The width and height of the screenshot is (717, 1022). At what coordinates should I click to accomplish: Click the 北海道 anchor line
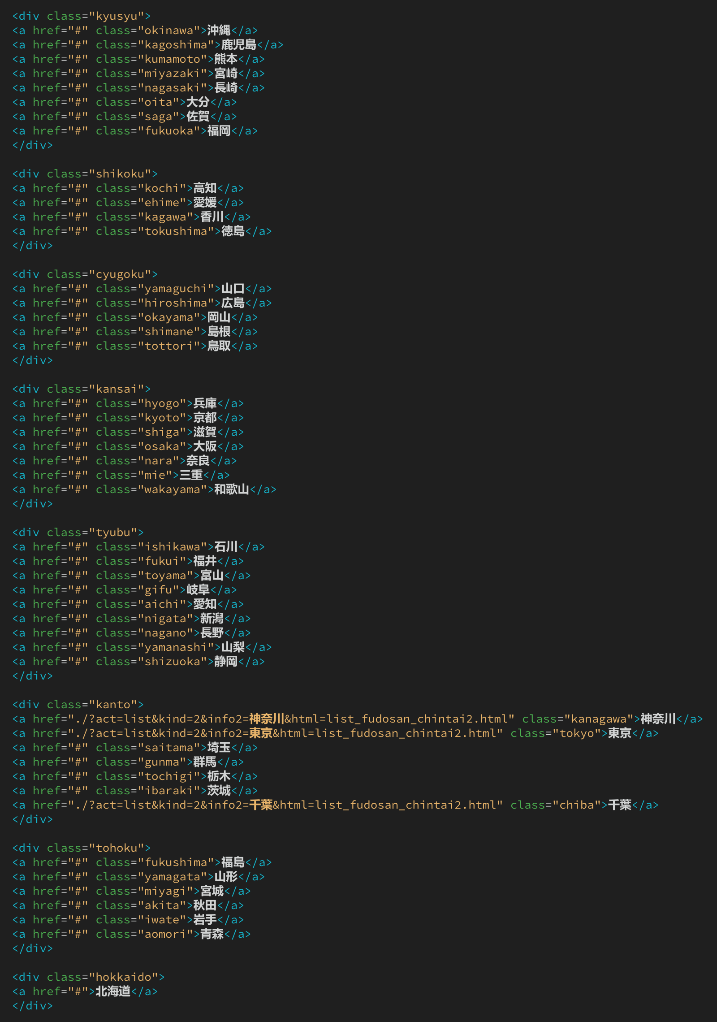(x=85, y=992)
